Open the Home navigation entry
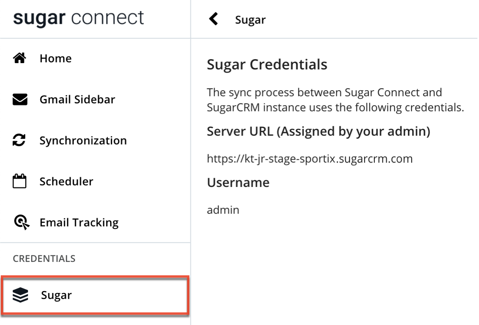 coord(55,58)
